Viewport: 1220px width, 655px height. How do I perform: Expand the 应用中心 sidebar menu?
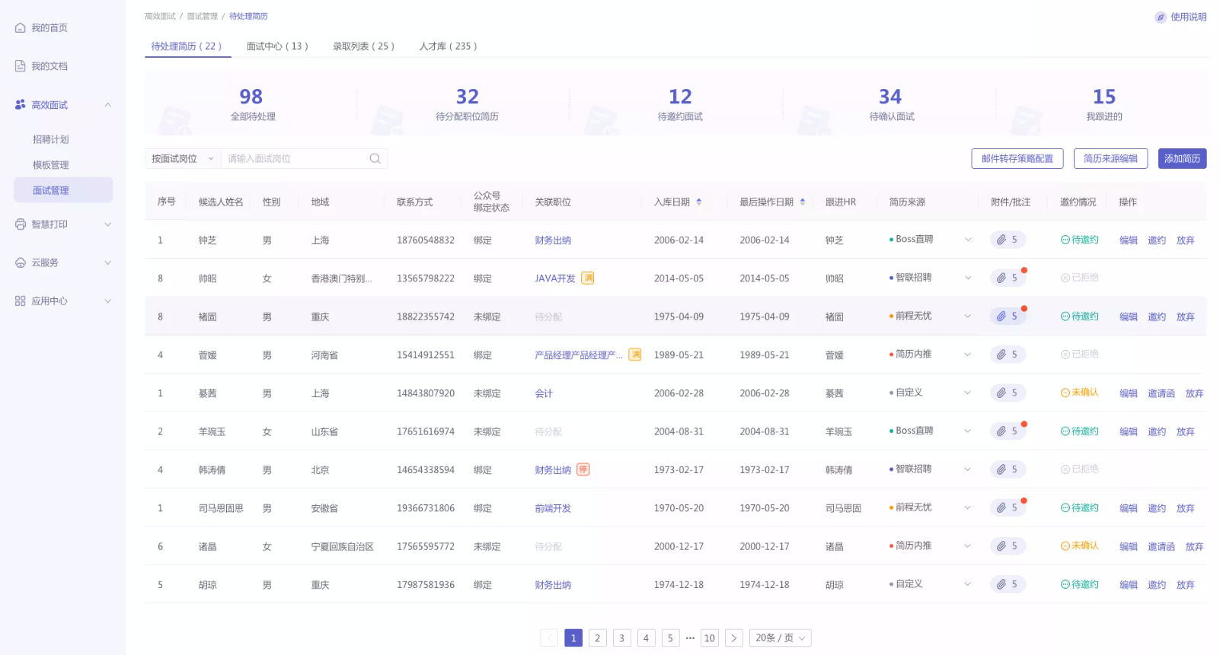point(107,301)
